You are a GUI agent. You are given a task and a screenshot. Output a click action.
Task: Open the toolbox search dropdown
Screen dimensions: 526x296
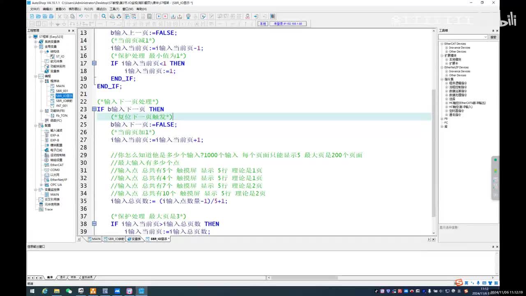click(x=485, y=37)
